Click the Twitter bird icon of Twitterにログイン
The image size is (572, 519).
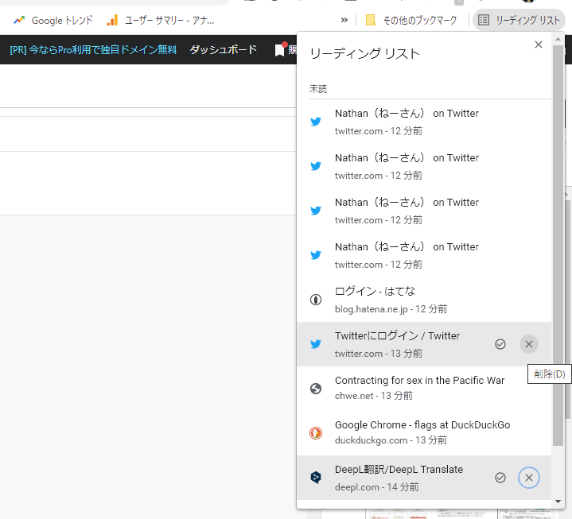coord(316,344)
